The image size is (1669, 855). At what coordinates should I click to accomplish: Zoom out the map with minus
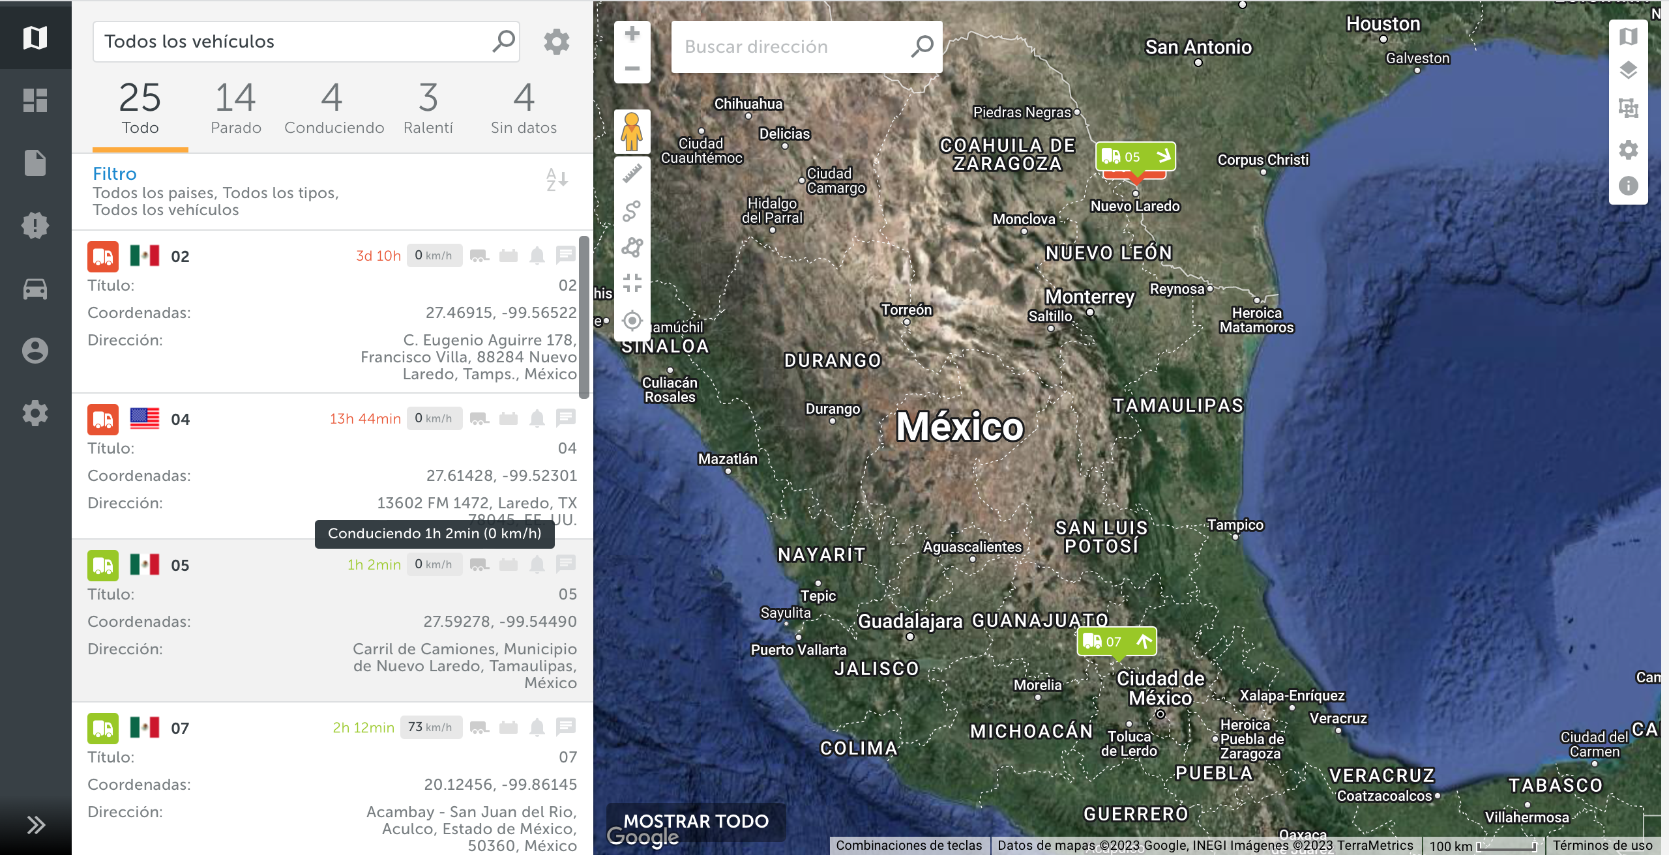pyautogui.click(x=632, y=68)
